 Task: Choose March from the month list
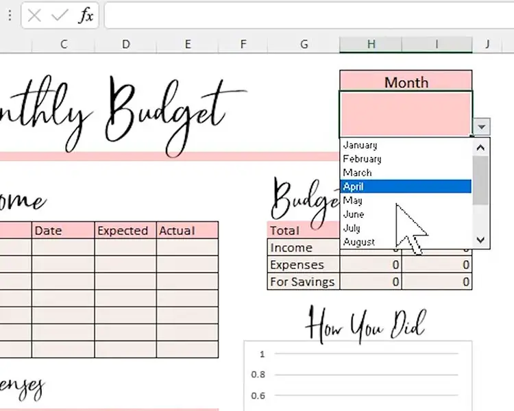pyautogui.click(x=406, y=173)
